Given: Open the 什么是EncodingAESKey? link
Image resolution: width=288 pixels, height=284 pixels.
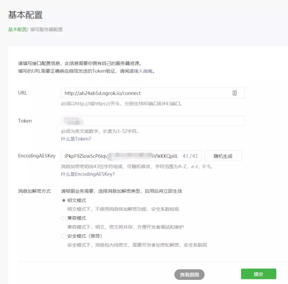Looking at the screenshot, I should (x=88, y=174).
